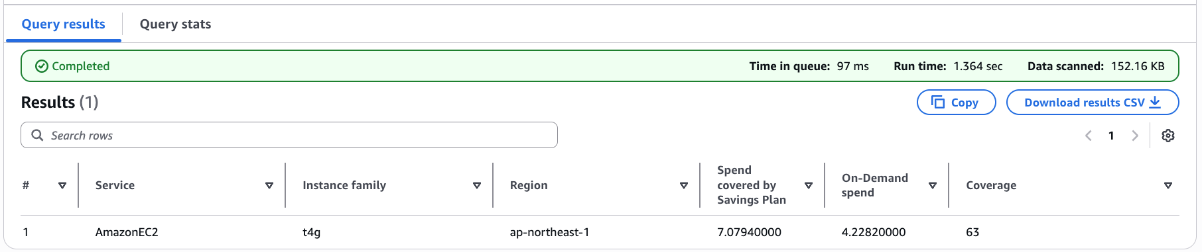1202x252 pixels.
Task: Switch to the Query stats tab
Action: (x=175, y=24)
